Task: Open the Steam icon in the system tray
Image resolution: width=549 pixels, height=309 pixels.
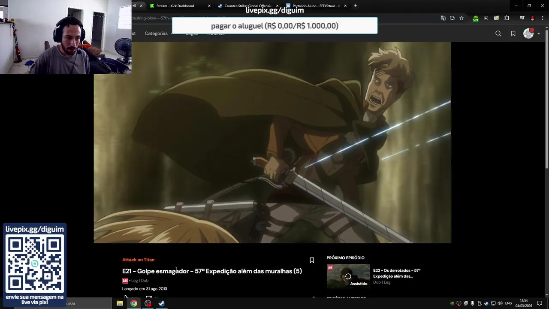Action: (486, 303)
